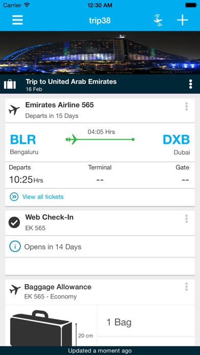This screenshot has width=200, height=355.
Task: Tap the flight tracker icon in header
Action: tap(158, 20)
